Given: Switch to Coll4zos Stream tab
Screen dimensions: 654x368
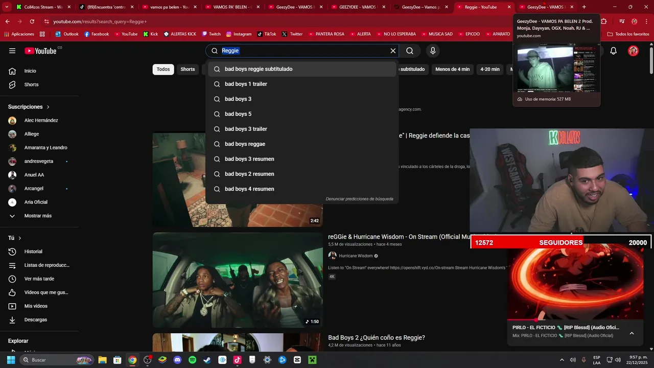Looking at the screenshot, I should pos(43,7).
